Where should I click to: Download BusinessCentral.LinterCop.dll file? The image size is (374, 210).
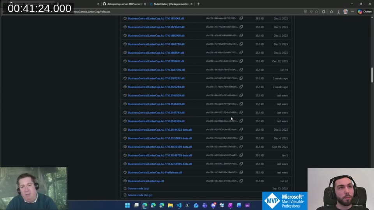pyautogui.click(x=146, y=181)
